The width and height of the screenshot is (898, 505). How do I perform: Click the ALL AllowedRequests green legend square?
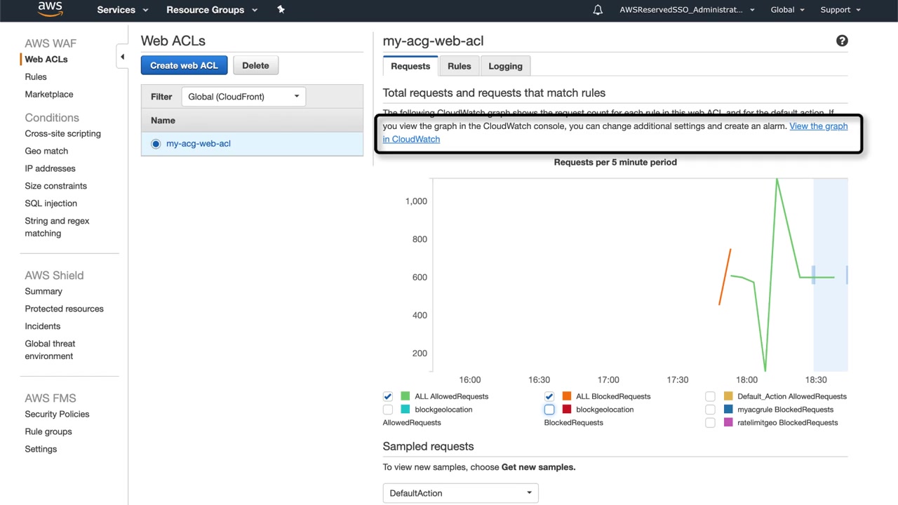coord(405,396)
